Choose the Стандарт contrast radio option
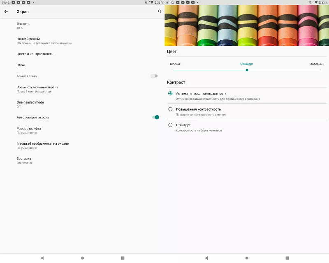 tap(170, 125)
